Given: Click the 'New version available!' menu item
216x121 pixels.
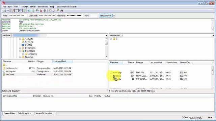Looking at the screenshot, I should (66, 7).
